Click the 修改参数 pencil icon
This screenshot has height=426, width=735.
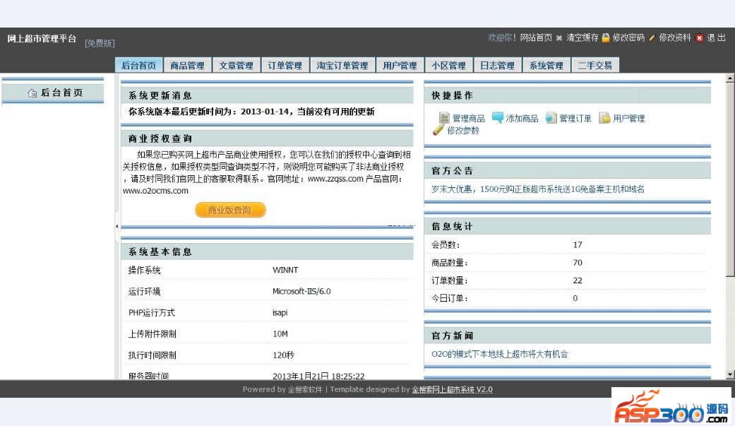(438, 130)
